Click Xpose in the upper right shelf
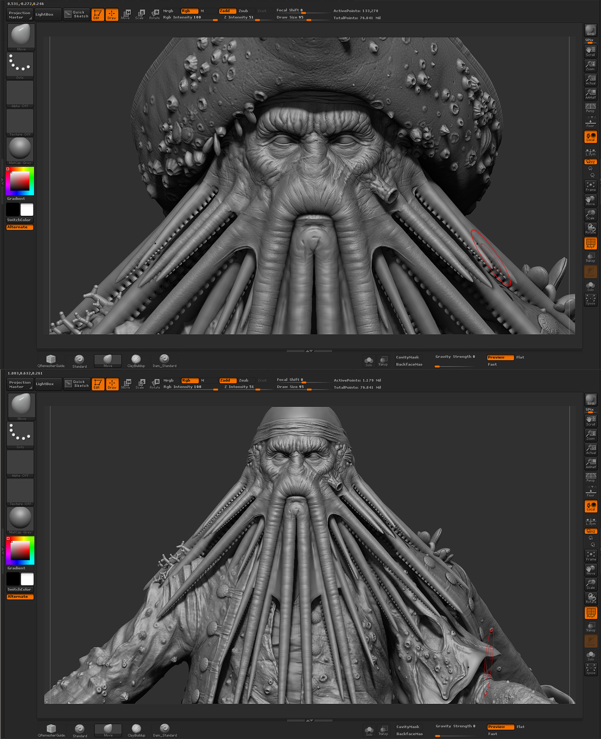 coord(590,300)
